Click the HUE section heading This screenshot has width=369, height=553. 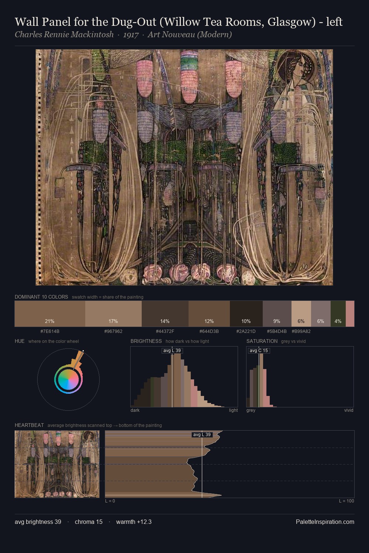pos(20,341)
